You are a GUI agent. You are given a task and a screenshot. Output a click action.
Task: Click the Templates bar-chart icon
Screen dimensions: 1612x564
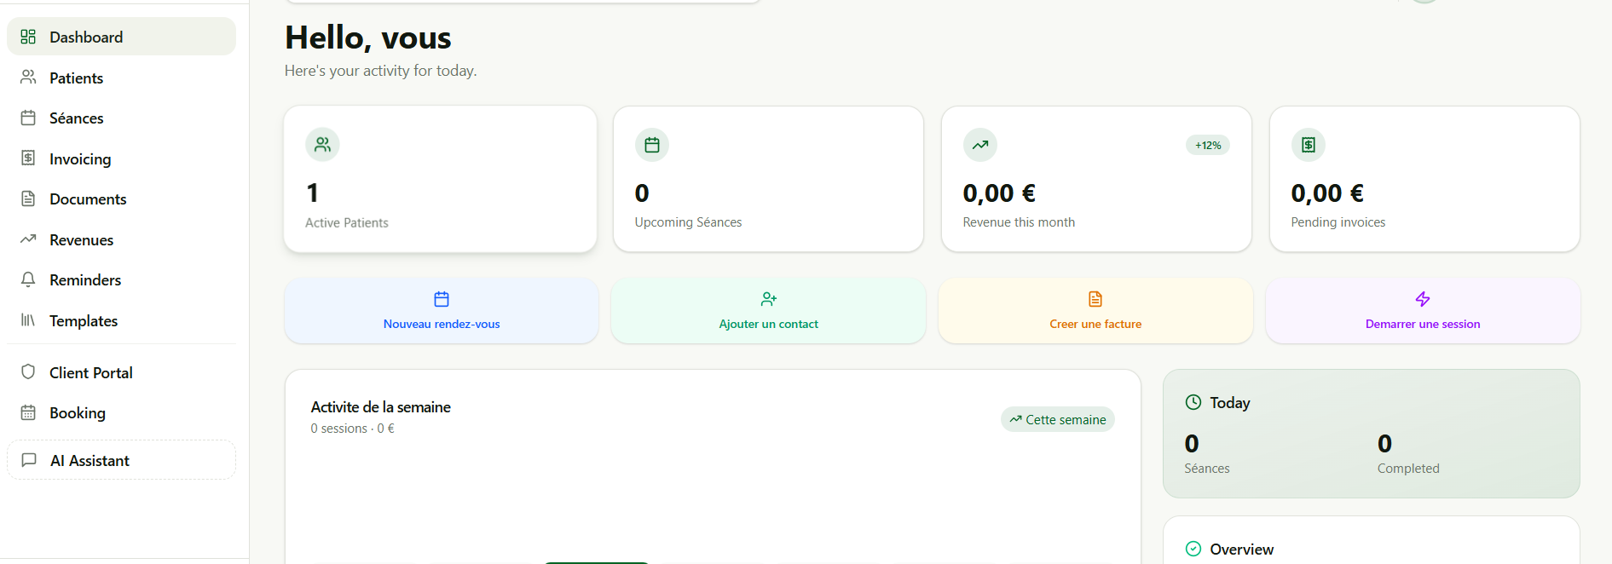pyautogui.click(x=28, y=320)
